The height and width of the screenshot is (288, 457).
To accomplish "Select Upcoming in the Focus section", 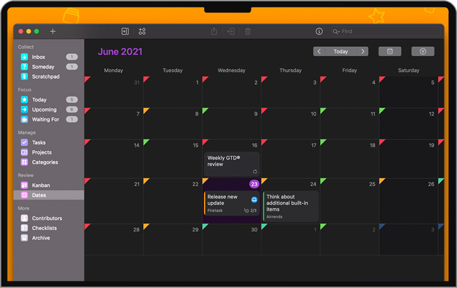I will pos(44,109).
